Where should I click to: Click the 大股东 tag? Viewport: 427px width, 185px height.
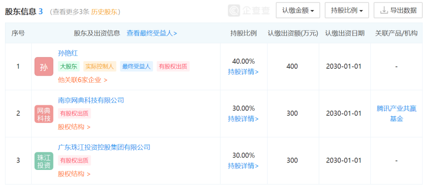click(69, 67)
